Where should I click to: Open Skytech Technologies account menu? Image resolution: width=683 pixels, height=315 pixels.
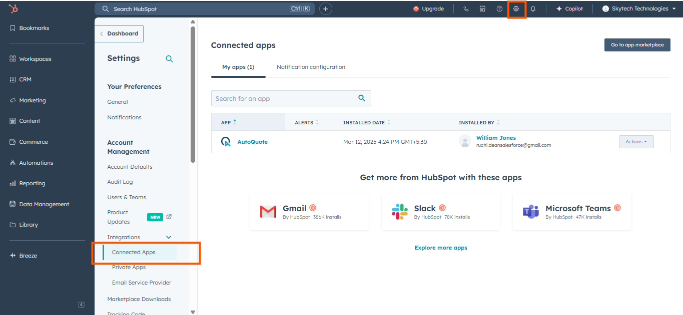pos(639,9)
